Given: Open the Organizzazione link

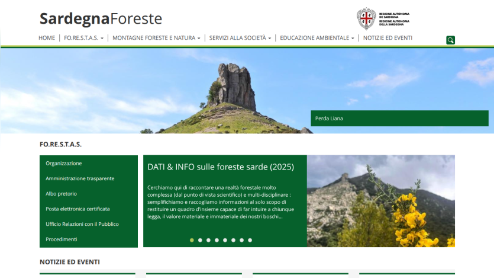Looking at the screenshot, I should tap(64, 163).
